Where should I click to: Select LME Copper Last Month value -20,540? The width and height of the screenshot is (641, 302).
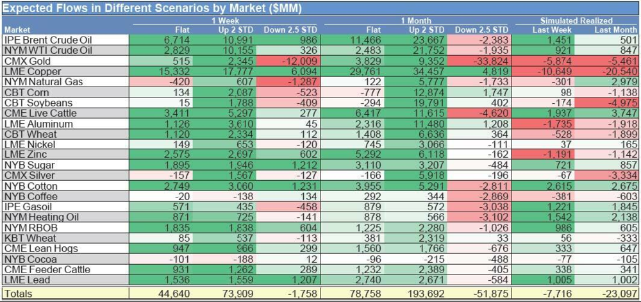(620, 71)
